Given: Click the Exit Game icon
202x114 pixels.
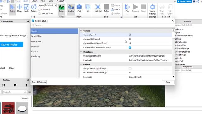Looking at the screenshot, I should pyautogui.click(x=170, y=7).
